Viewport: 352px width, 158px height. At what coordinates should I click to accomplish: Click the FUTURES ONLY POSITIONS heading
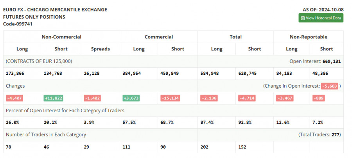(x=34, y=17)
